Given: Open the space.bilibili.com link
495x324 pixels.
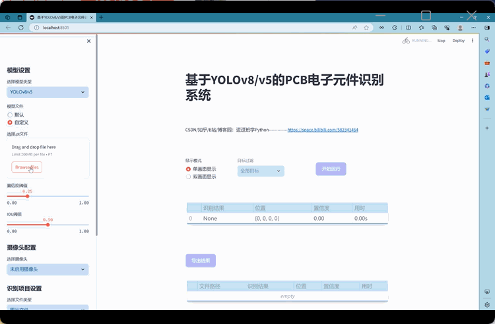Looking at the screenshot, I should coord(323,130).
